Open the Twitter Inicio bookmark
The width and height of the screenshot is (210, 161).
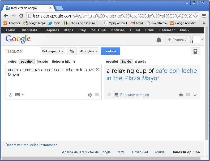[x=54, y=23]
